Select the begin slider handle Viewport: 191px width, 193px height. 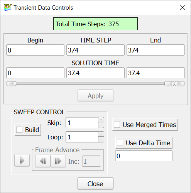click(12, 84)
